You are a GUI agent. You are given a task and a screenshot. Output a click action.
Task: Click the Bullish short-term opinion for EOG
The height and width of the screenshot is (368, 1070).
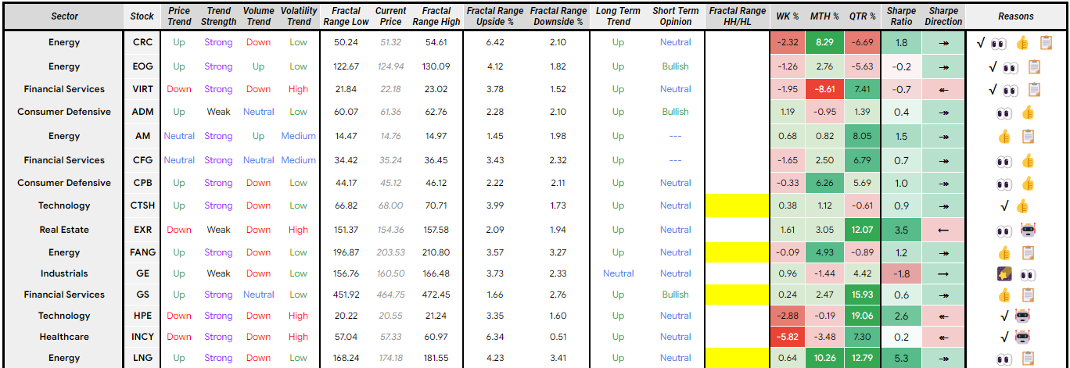click(x=675, y=67)
